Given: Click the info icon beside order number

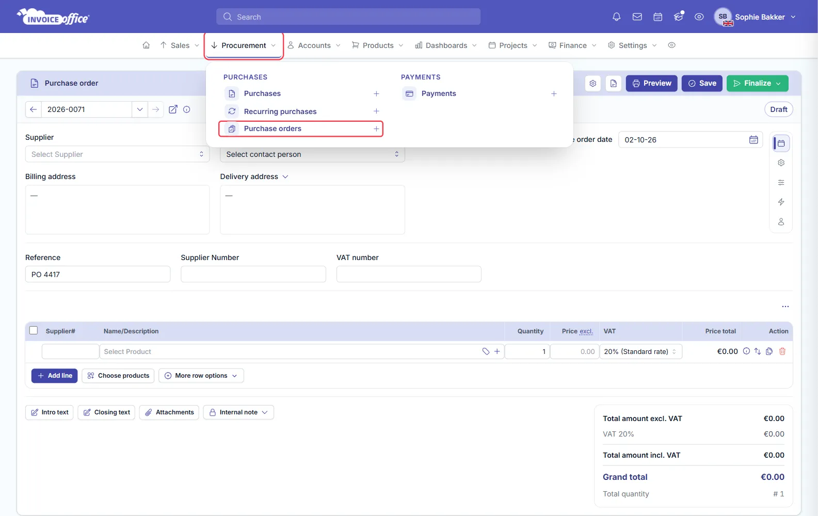Looking at the screenshot, I should pyautogui.click(x=187, y=109).
